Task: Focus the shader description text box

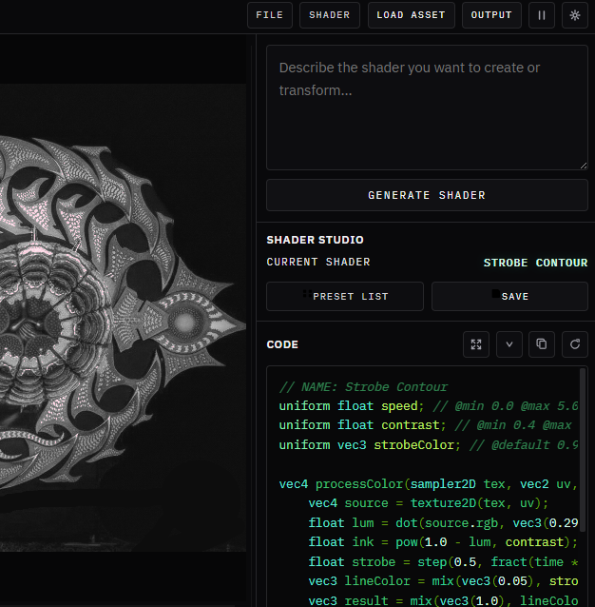Action: [427, 108]
